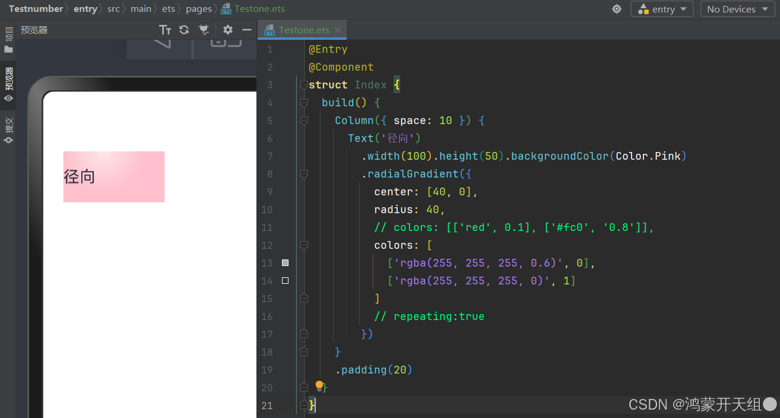Open the entry module configuration dropdown
Viewport: 780px width, 418px height.
tap(662, 9)
